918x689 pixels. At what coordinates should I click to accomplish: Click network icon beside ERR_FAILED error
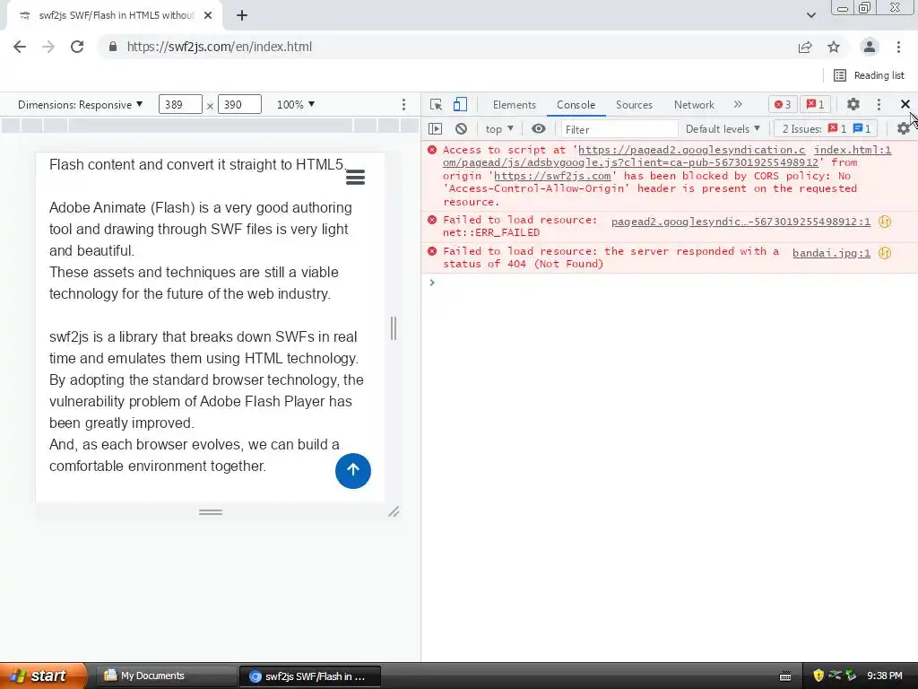click(x=885, y=222)
